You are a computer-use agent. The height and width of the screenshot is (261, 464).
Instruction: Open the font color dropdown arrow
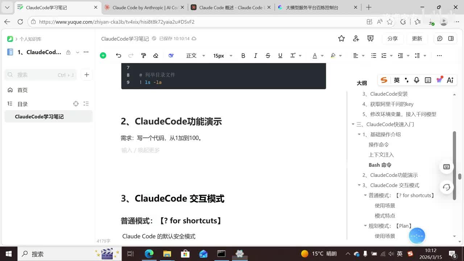pos(322,56)
